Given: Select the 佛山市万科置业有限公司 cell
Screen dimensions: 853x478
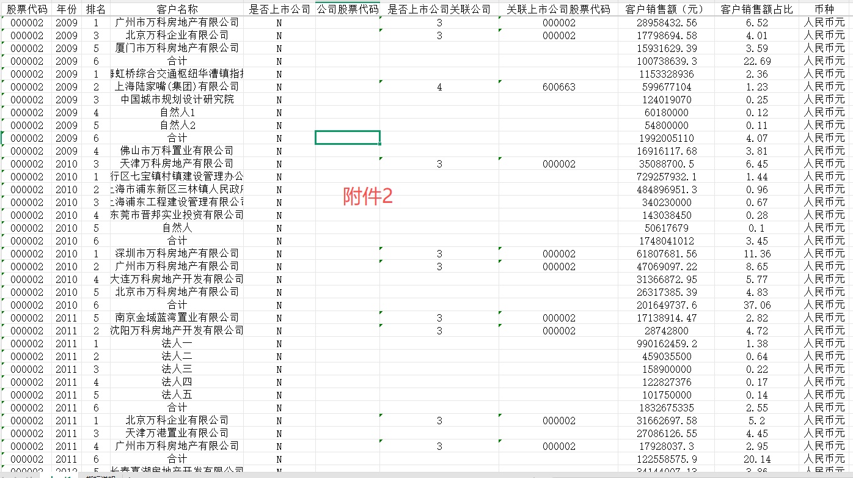Looking at the screenshot, I should 177,151.
